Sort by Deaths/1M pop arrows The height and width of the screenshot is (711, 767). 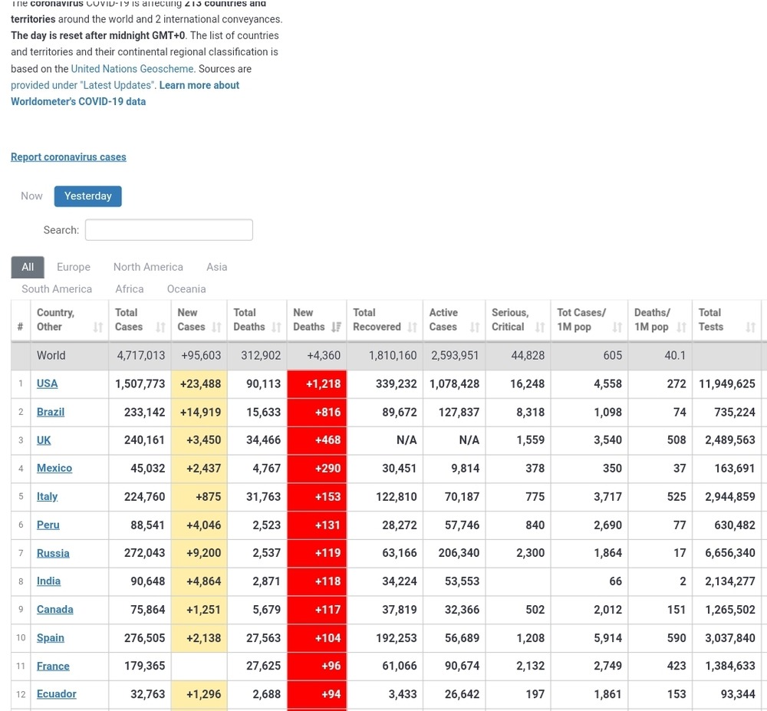tap(681, 328)
